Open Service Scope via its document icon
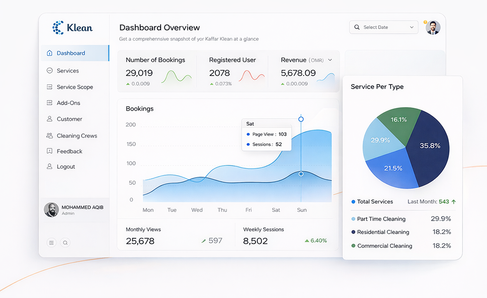This screenshot has width=487, height=298. click(51, 87)
